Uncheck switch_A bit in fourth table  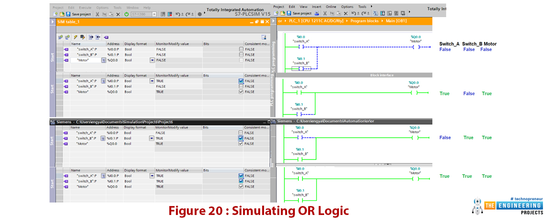241,176
